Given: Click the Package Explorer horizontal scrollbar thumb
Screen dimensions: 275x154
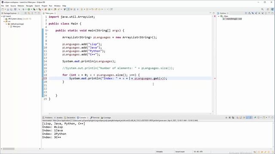Looking at the screenshot, I should click(x=9, y=149).
